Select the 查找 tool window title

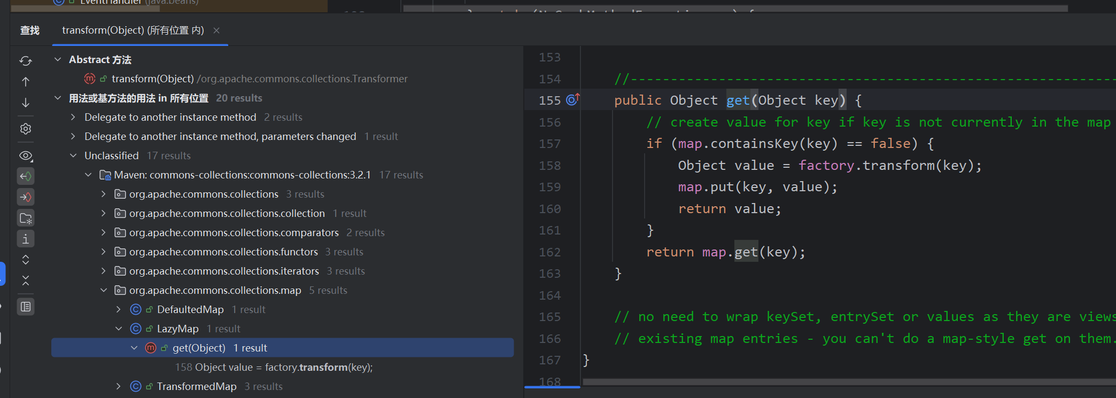pyautogui.click(x=30, y=30)
